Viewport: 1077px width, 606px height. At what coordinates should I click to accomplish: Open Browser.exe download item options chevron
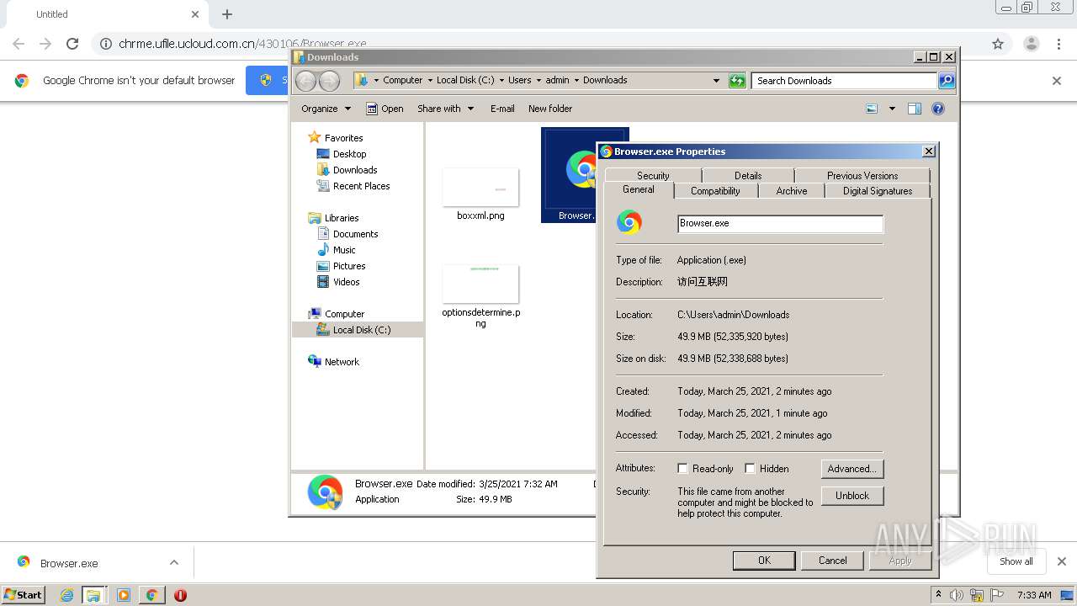coord(174,562)
